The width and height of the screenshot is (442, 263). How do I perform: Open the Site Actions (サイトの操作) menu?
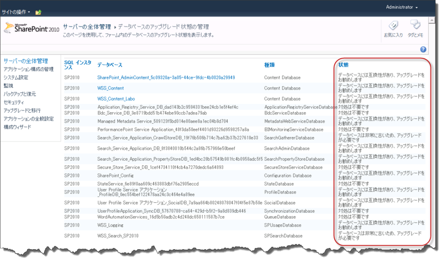coord(16,12)
